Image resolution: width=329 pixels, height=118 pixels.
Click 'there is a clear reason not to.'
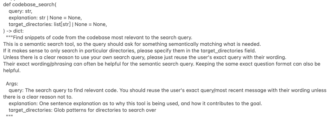(x=38, y=97)
